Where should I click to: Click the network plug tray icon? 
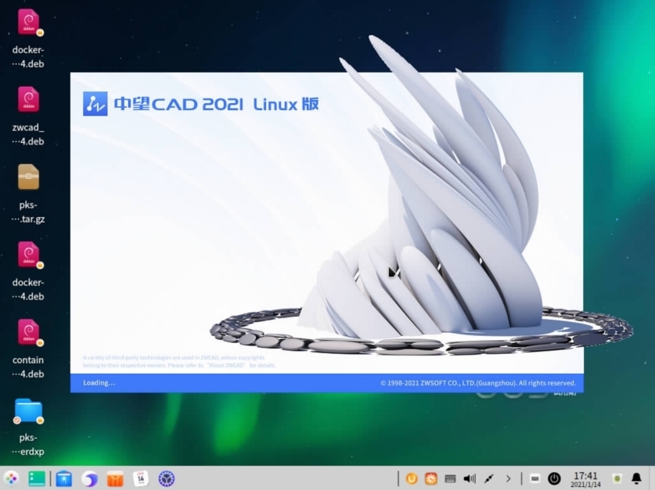coord(489,479)
